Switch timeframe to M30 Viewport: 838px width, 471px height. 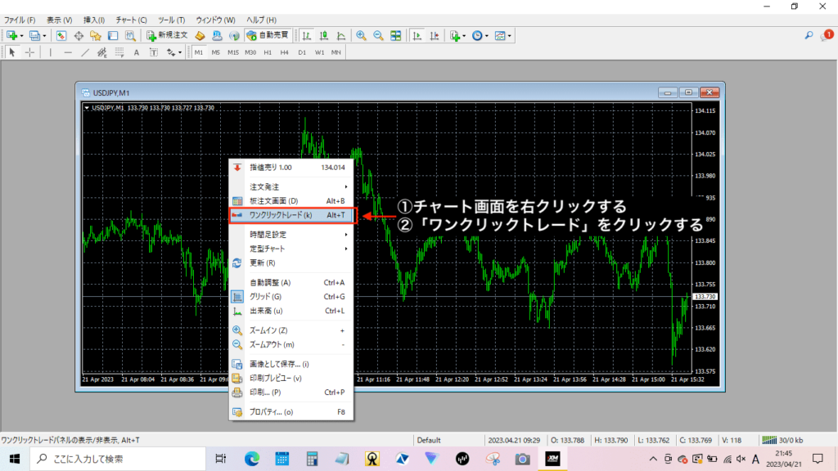[x=250, y=52]
